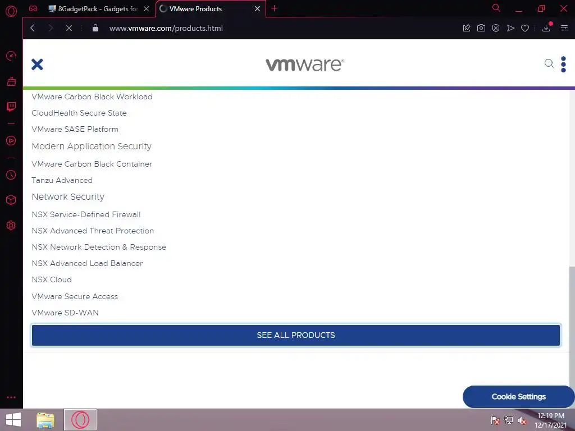Open the Windows Start button
575x431 pixels.
(x=13, y=420)
